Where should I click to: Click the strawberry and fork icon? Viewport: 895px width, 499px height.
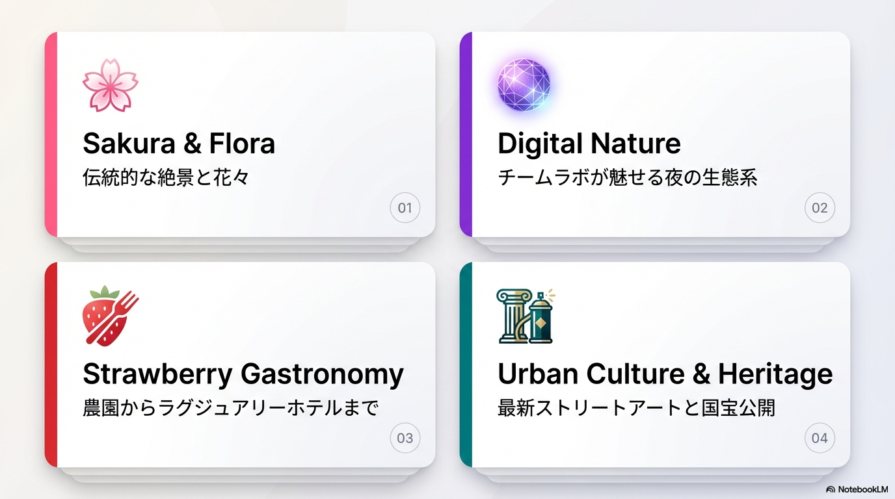click(x=111, y=315)
